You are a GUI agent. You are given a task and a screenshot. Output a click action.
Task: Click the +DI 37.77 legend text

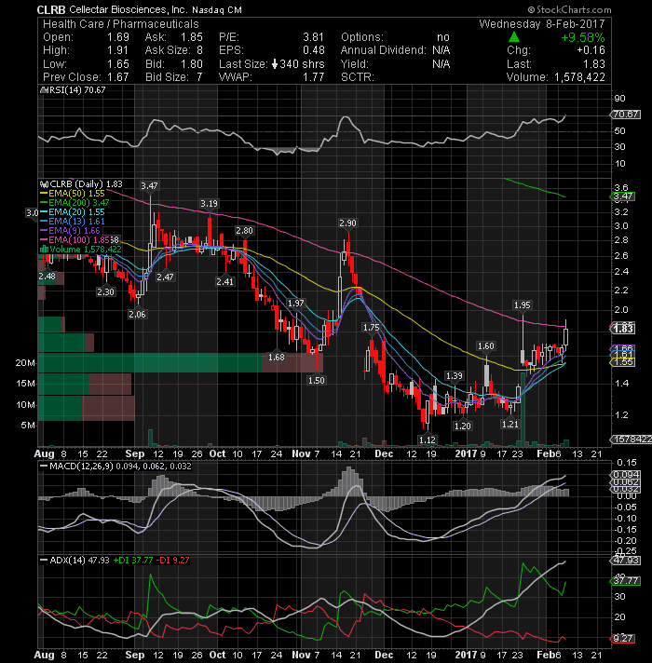tap(133, 560)
